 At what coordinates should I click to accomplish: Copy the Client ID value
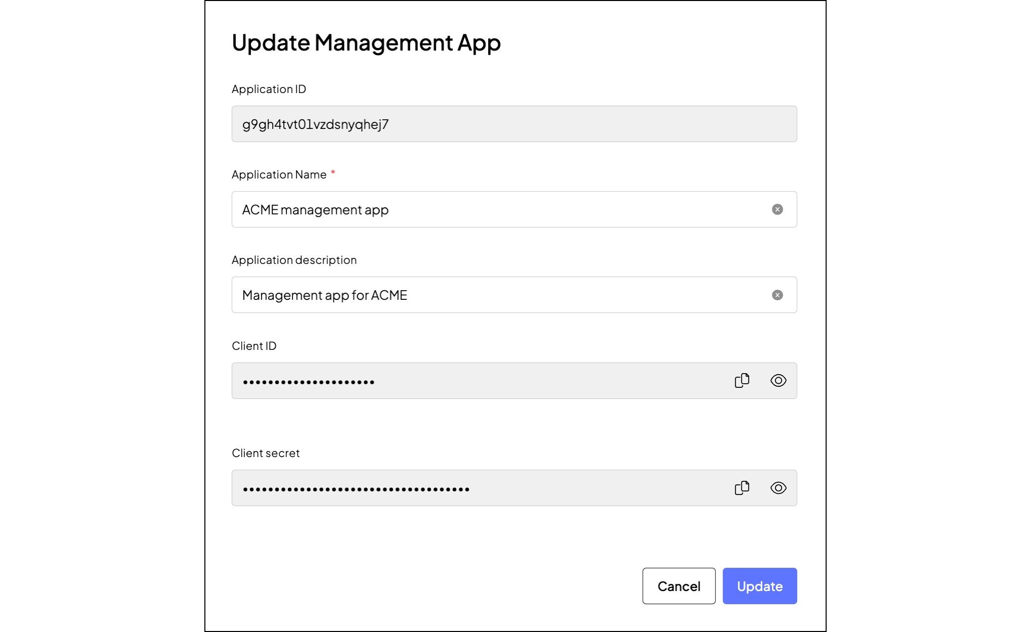(742, 380)
